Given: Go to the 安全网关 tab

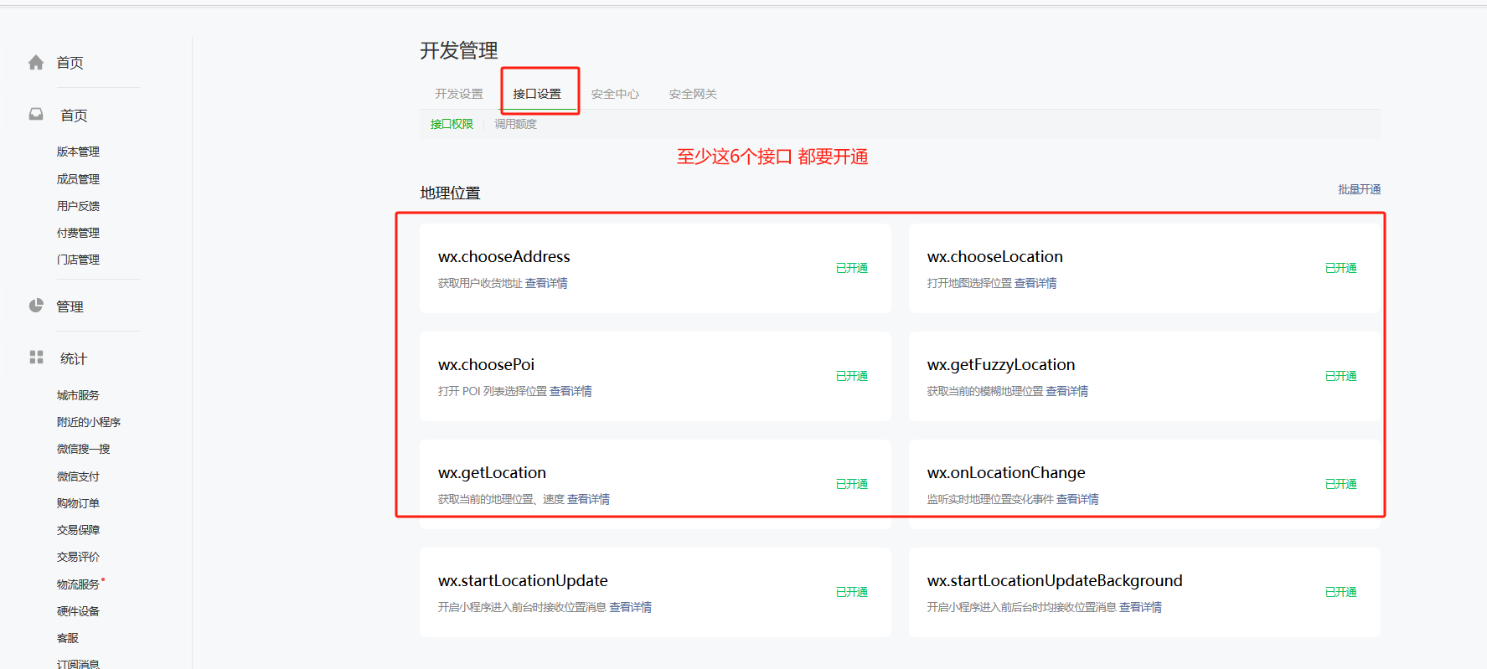Looking at the screenshot, I should point(693,94).
